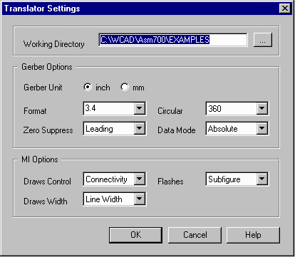The image size is (295, 257).
Task: Select the mm Gerber unit radio button
Action: [125, 87]
